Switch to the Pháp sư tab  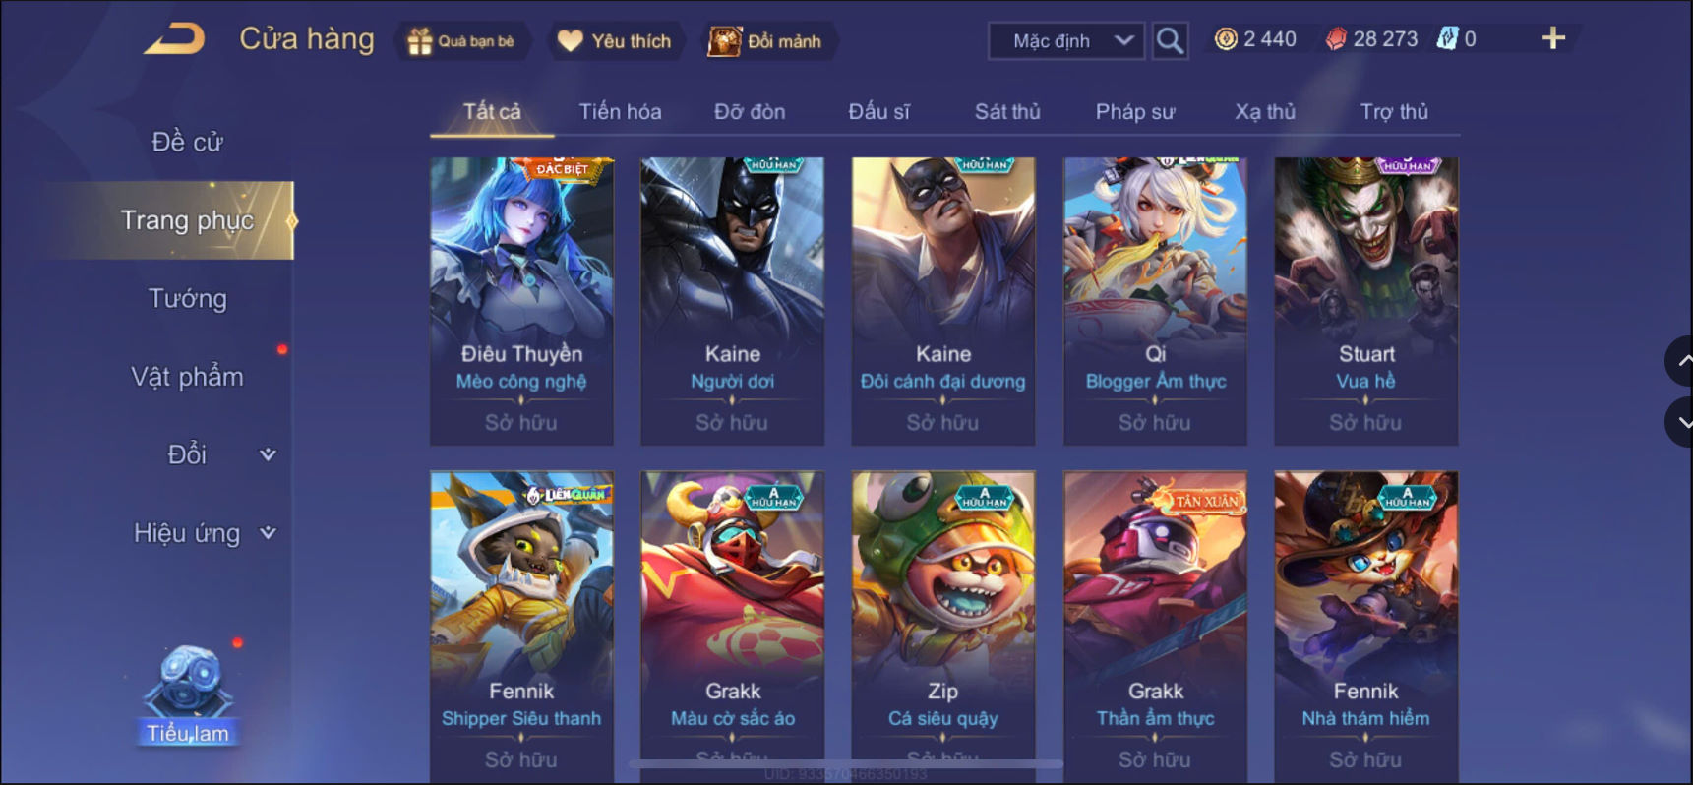1135,112
